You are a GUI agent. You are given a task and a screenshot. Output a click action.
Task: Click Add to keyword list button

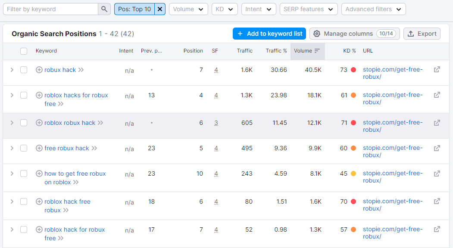(x=269, y=34)
